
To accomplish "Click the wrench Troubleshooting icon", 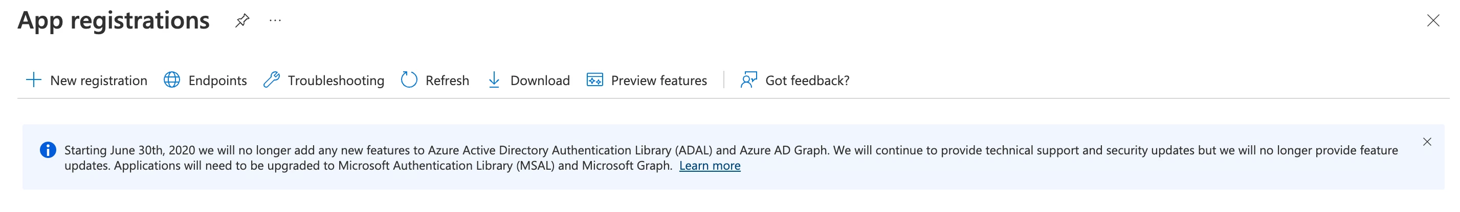I will tap(272, 79).
